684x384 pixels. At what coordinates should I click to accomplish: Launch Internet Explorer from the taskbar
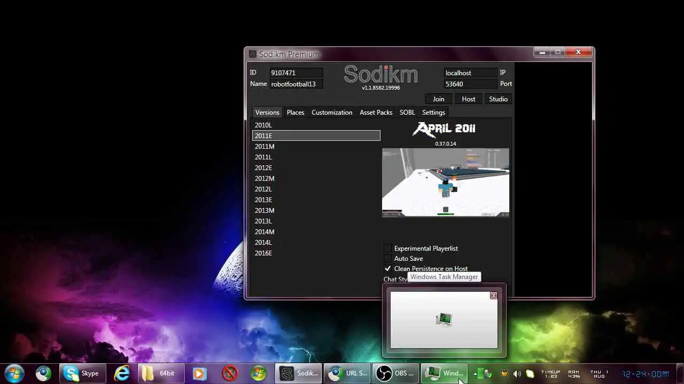tap(122, 373)
